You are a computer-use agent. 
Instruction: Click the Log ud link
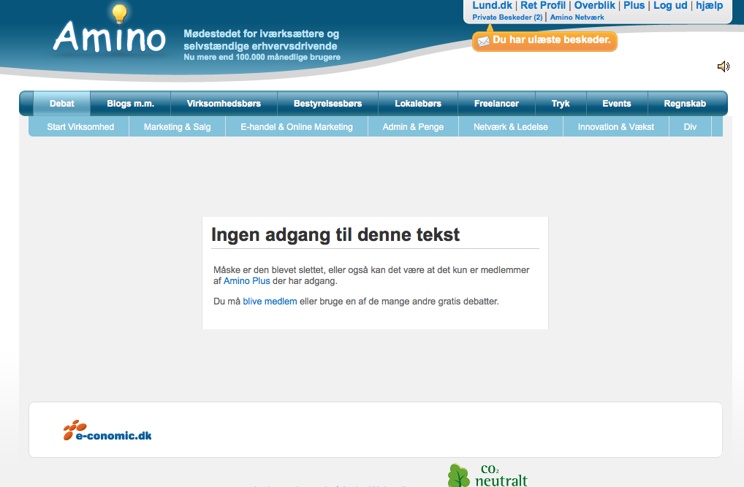(670, 5)
